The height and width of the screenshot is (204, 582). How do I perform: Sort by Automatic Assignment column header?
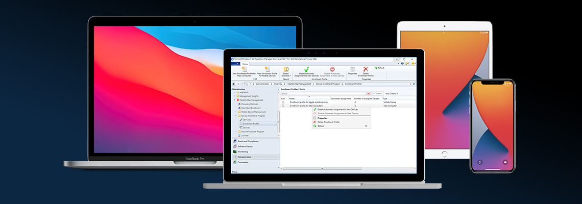point(342,98)
